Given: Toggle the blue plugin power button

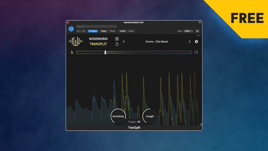Looking at the screenshot, I should click(71, 29).
